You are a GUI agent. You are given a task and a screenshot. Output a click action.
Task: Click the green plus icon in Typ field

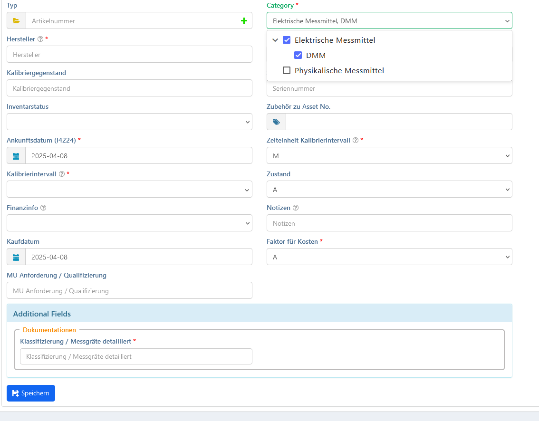pos(244,21)
